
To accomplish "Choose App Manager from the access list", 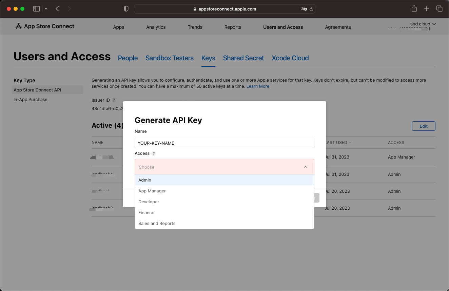I will [224, 191].
